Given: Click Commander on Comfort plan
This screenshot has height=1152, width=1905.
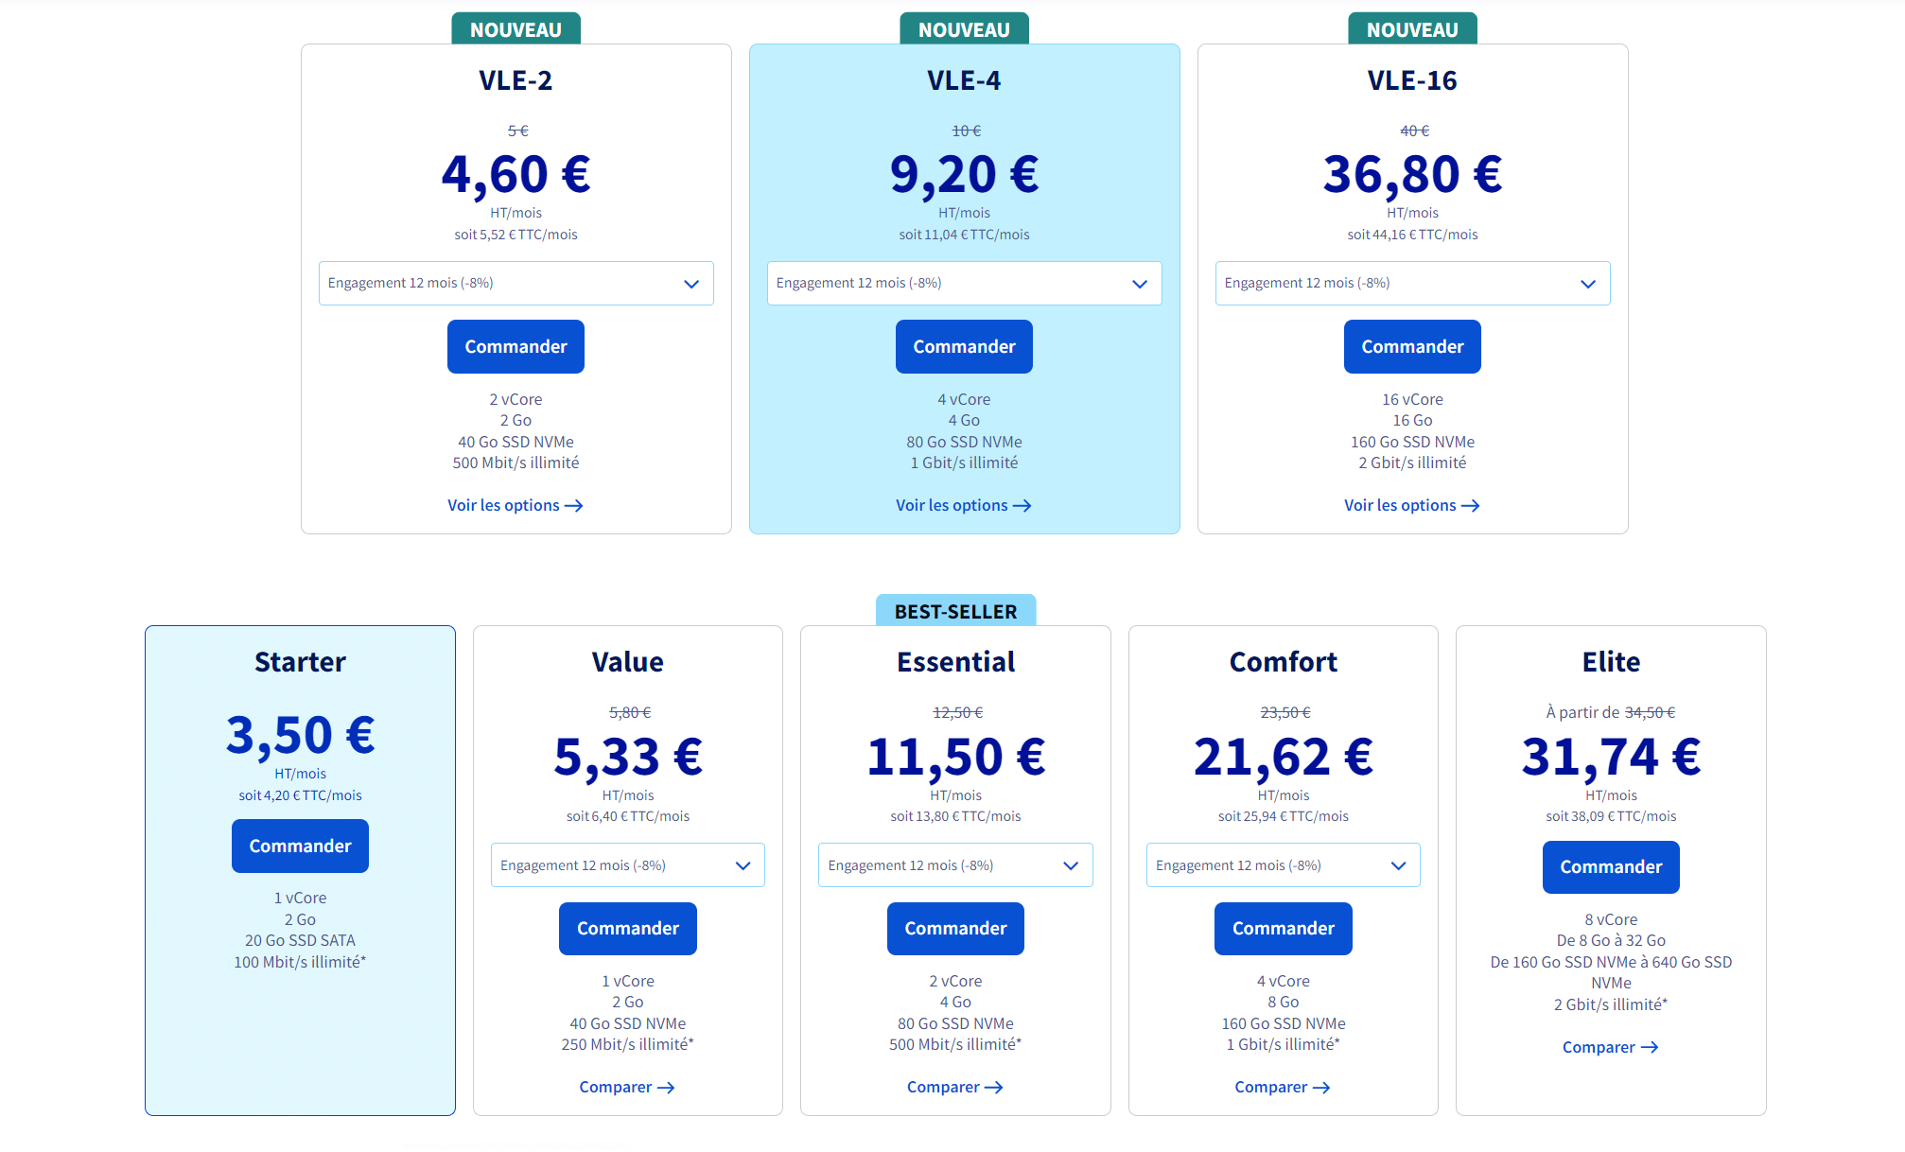Looking at the screenshot, I should tap(1283, 928).
